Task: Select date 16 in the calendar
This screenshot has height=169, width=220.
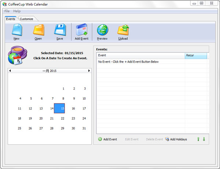Action: tap(73, 108)
